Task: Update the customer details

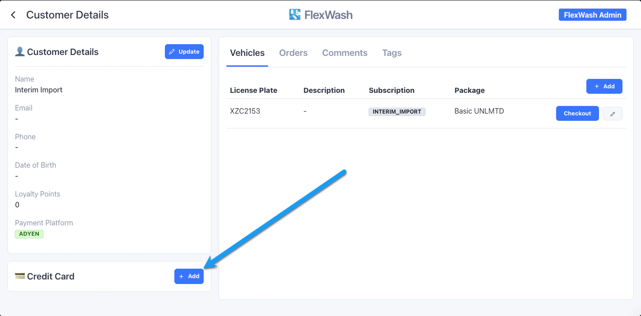Action: tap(184, 52)
